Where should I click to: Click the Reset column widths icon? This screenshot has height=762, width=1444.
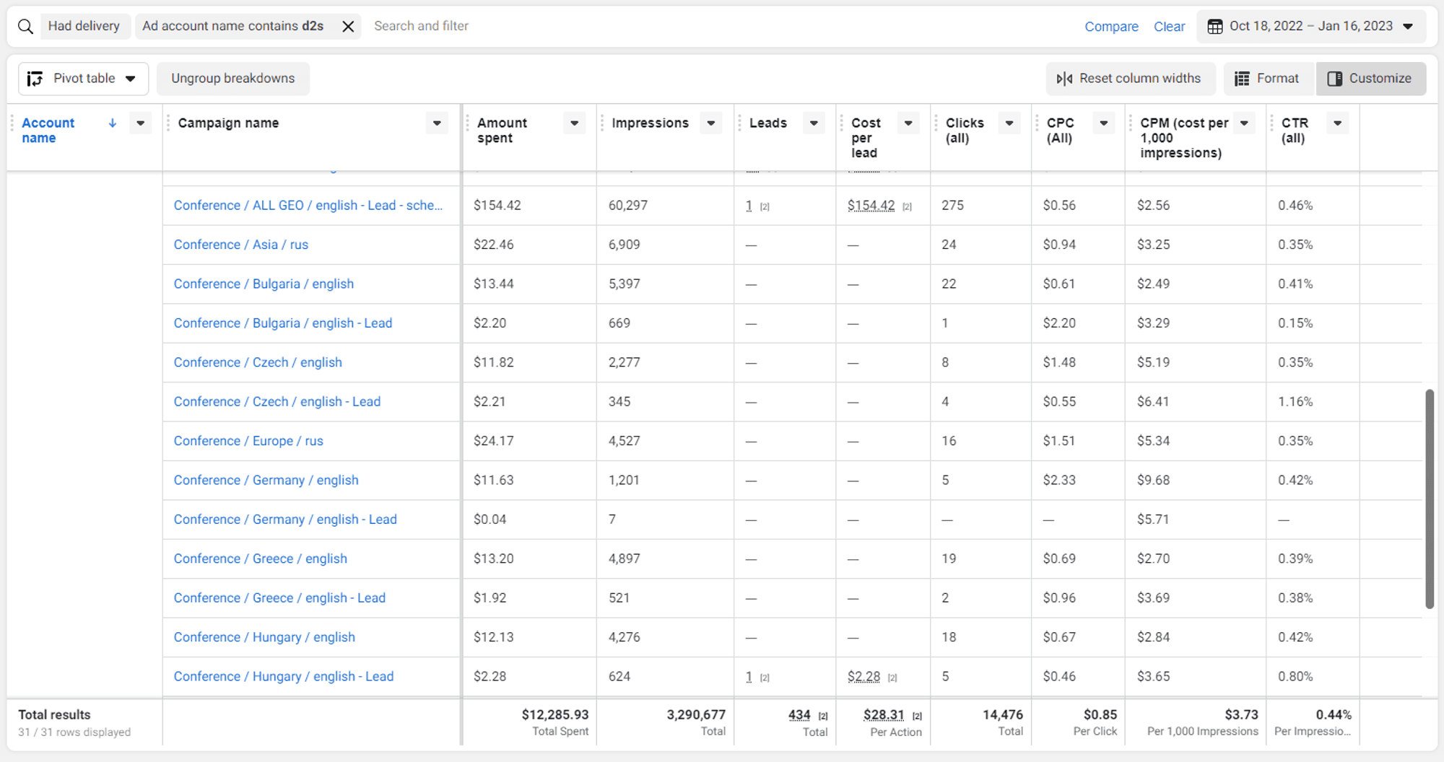1065,78
